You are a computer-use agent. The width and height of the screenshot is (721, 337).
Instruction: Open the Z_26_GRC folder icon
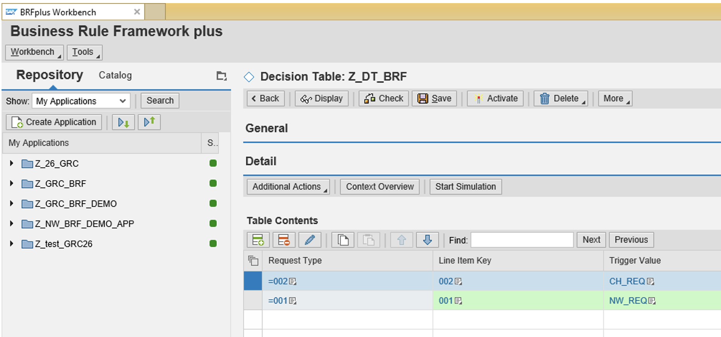[27, 164]
